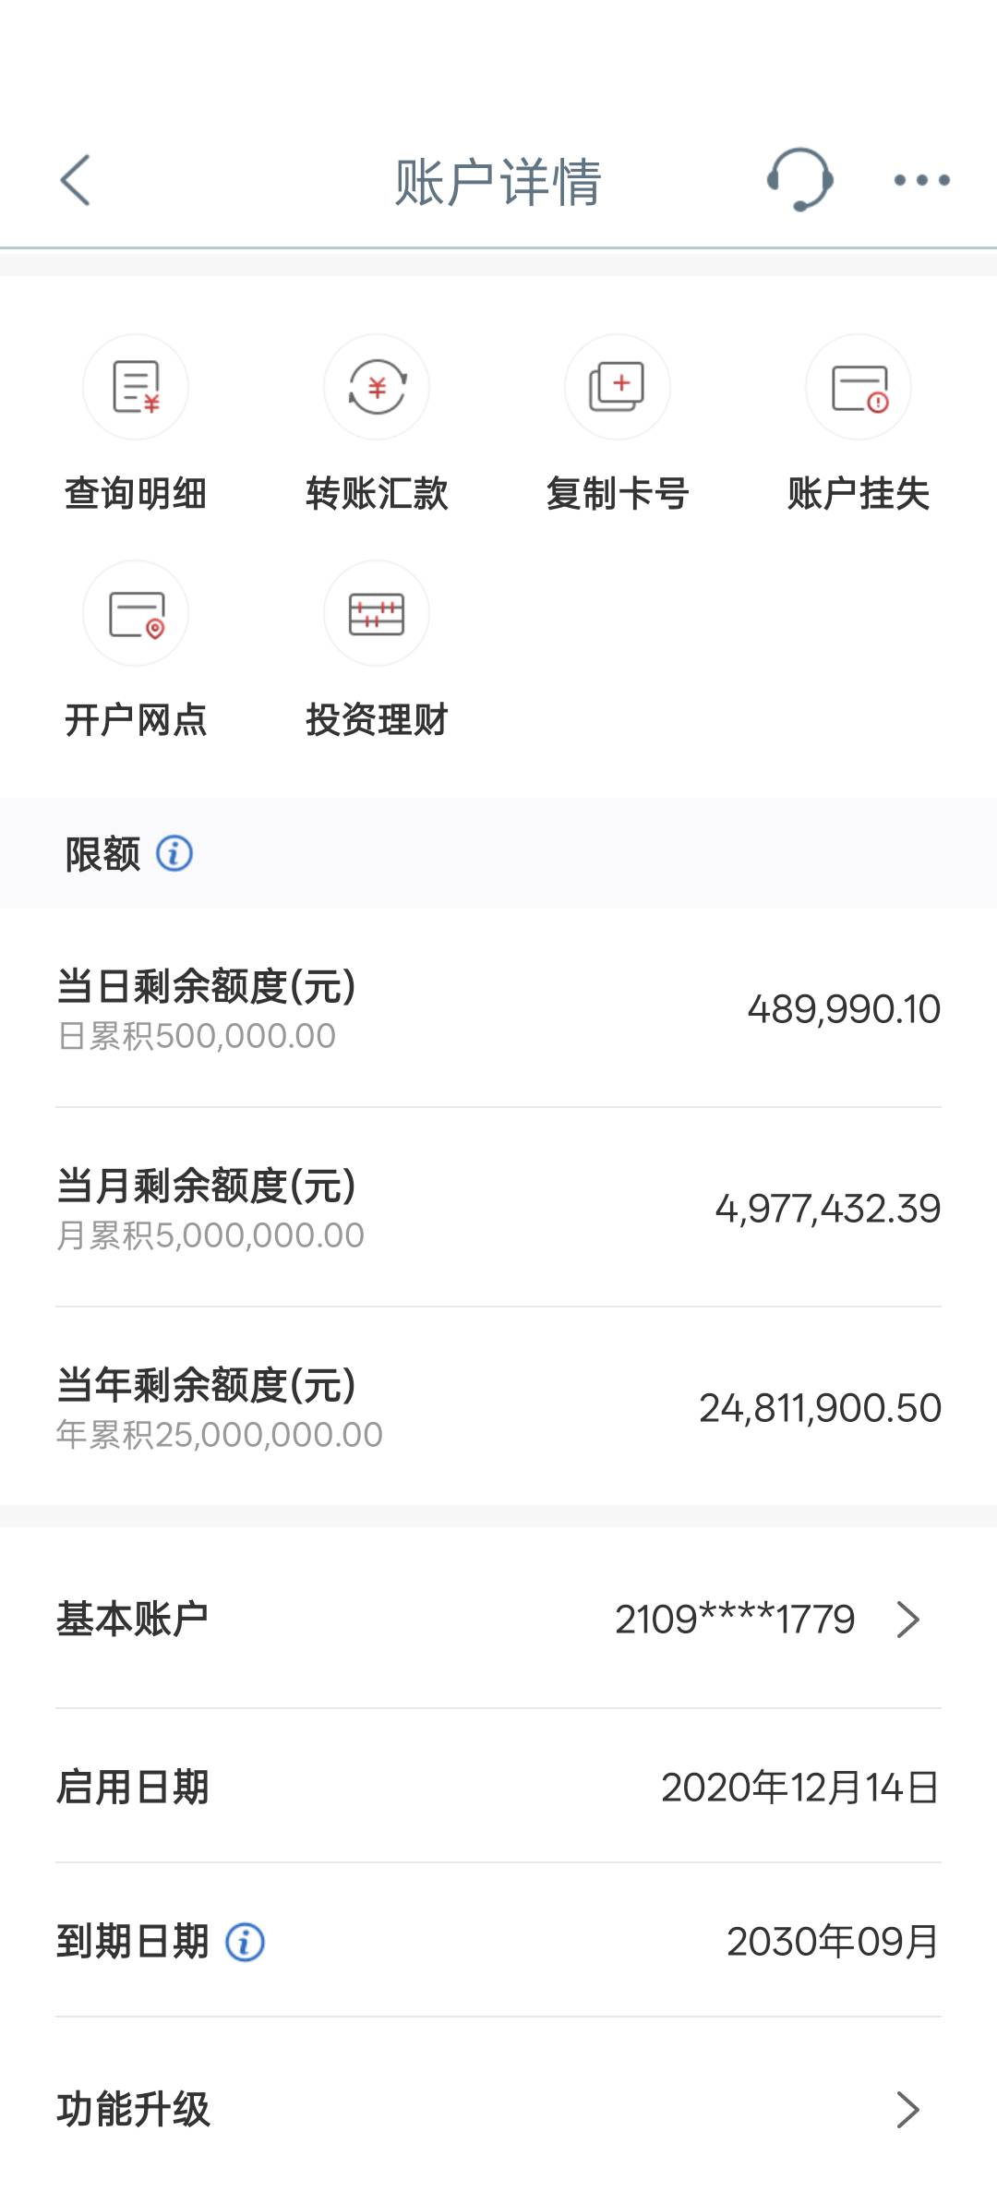Show info for 限额 limits
Viewport: 997px width, 2192px height.
[x=174, y=854]
